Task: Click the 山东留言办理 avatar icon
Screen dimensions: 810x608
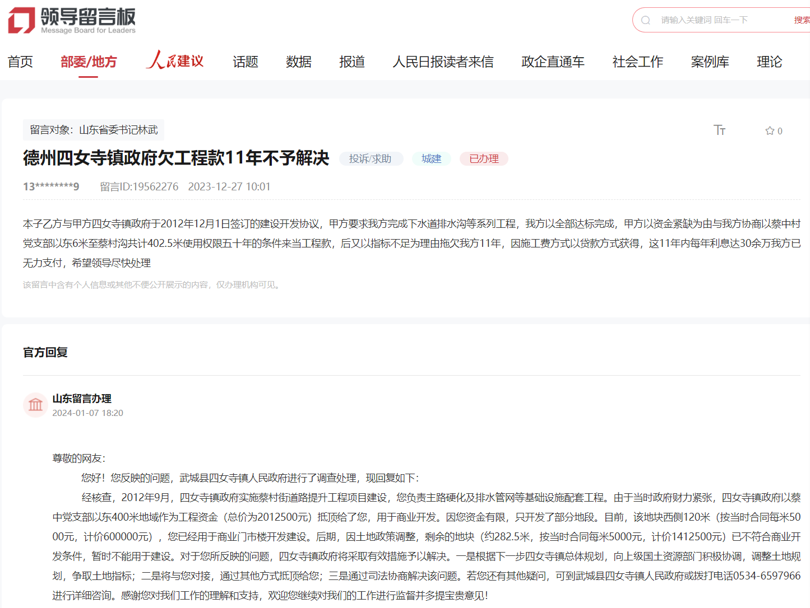Action: [35, 405]
